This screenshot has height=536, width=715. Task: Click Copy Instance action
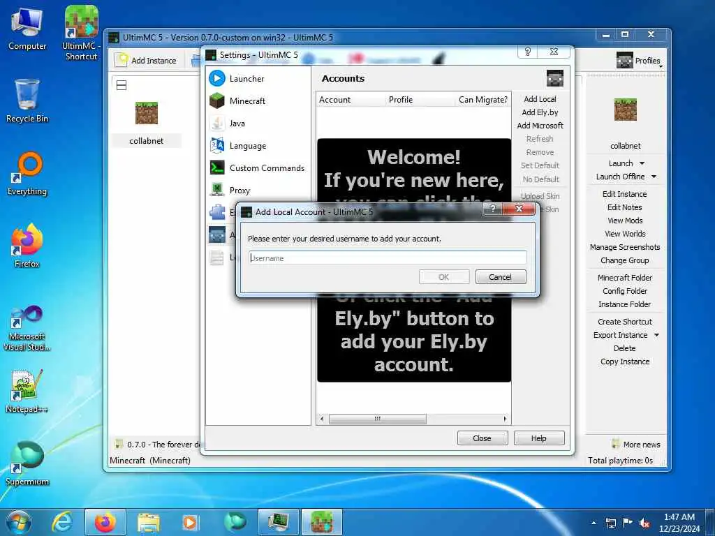point(625,362)
